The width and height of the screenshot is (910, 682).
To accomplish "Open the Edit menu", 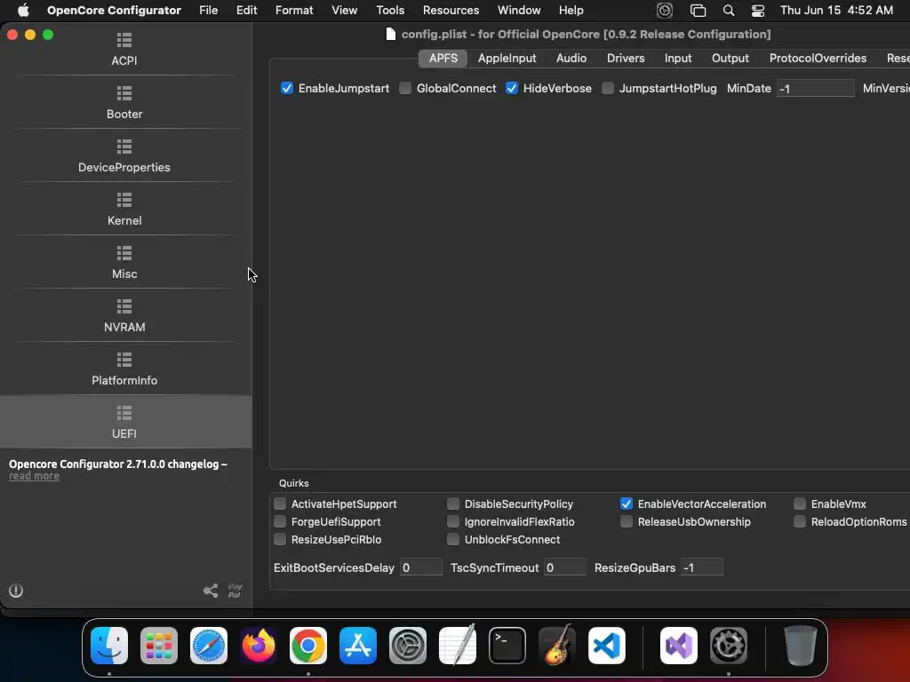I will pos(247,11).
